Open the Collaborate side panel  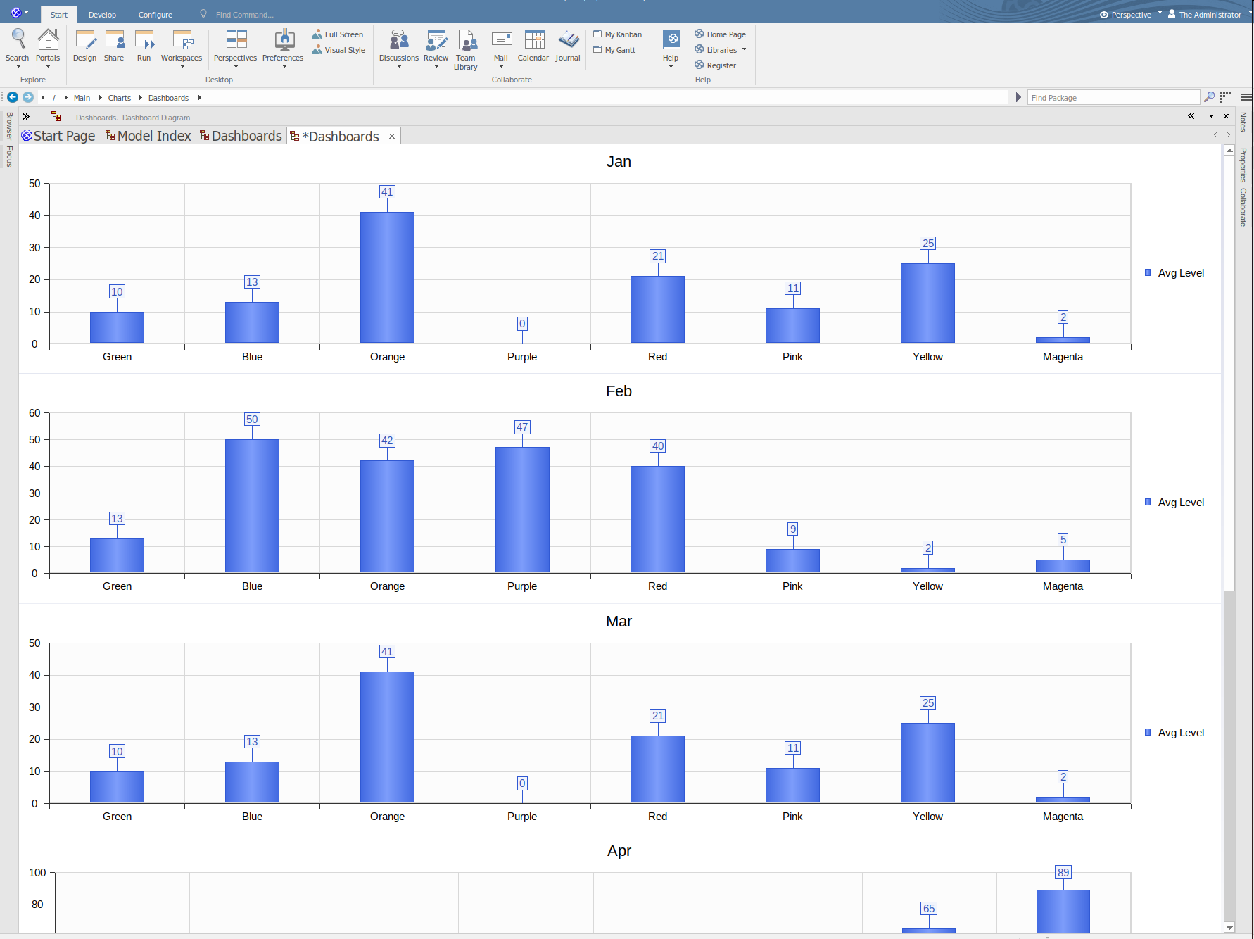point(1243,207)
